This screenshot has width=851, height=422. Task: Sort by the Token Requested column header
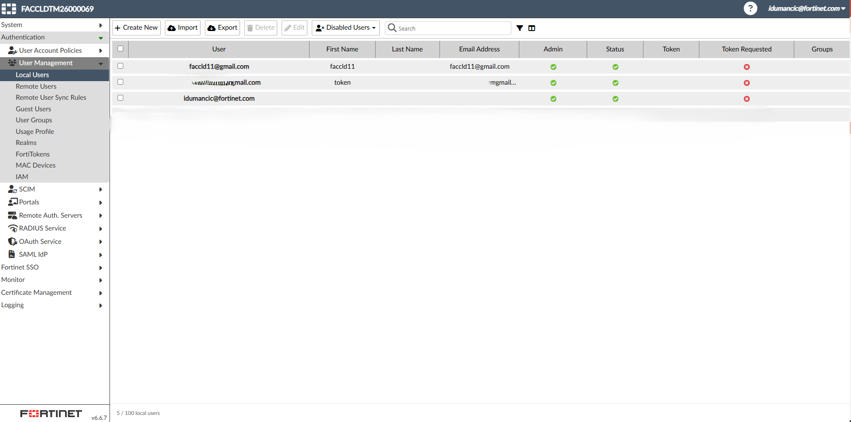tap(747, 49)
